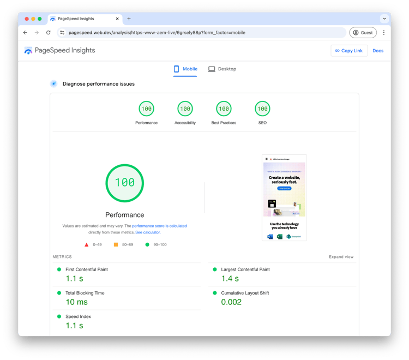Click green dot beside Largest Contentful Paint

(215, 269)
